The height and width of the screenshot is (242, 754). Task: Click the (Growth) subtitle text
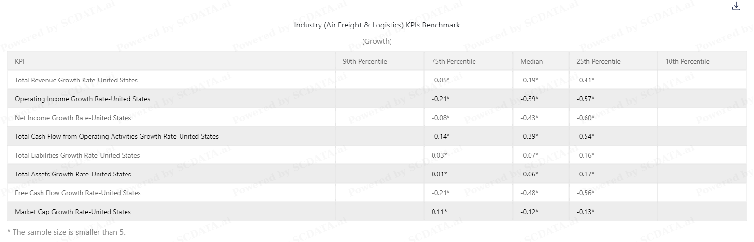(377, 41)
